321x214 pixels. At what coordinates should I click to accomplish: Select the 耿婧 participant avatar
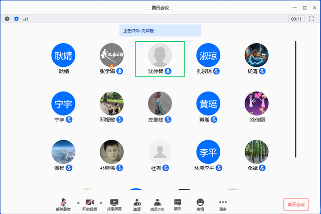(x=64, y=55)
